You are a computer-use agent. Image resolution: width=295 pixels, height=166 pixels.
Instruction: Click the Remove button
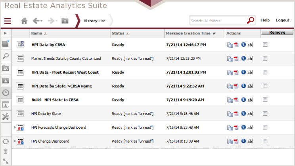pos(277,32)
